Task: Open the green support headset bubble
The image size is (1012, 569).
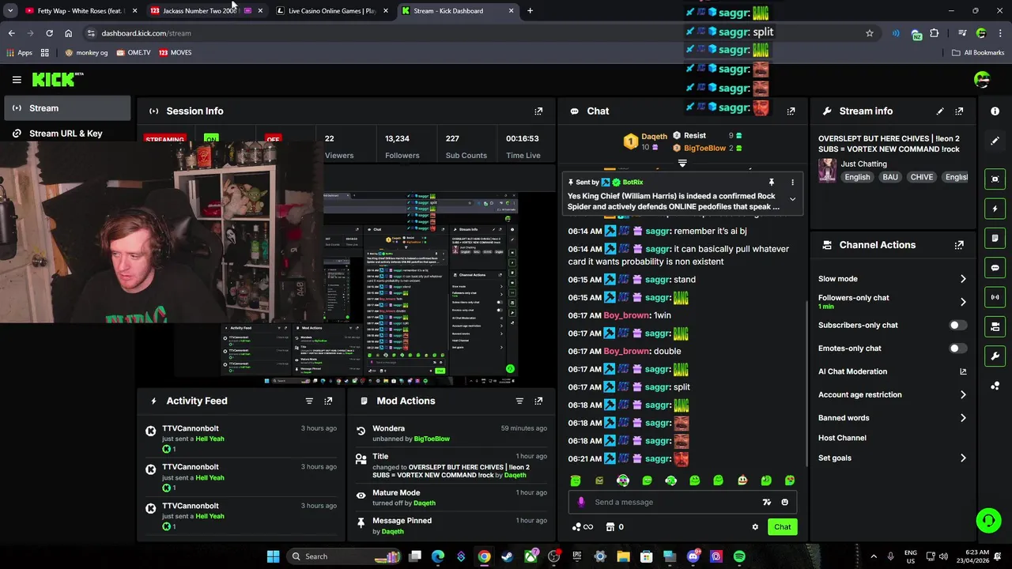Action: 988,520
